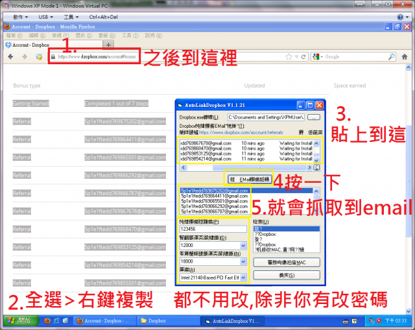The image size is (415, 330).
Task: Open the 動作 dropdown in Virtual PC
Action: point(20,18)
